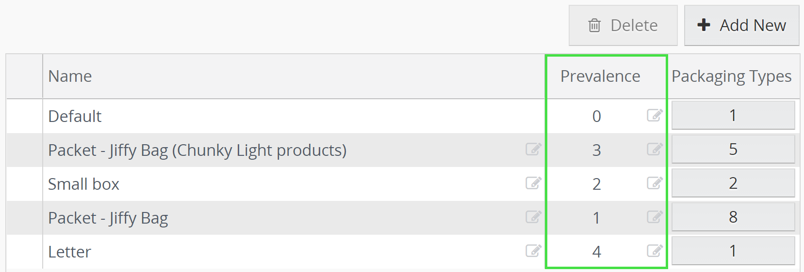Viewport: 804px width, 272px height.
Task: Edit prevalence value for Letter row
Action: (655, 251)
